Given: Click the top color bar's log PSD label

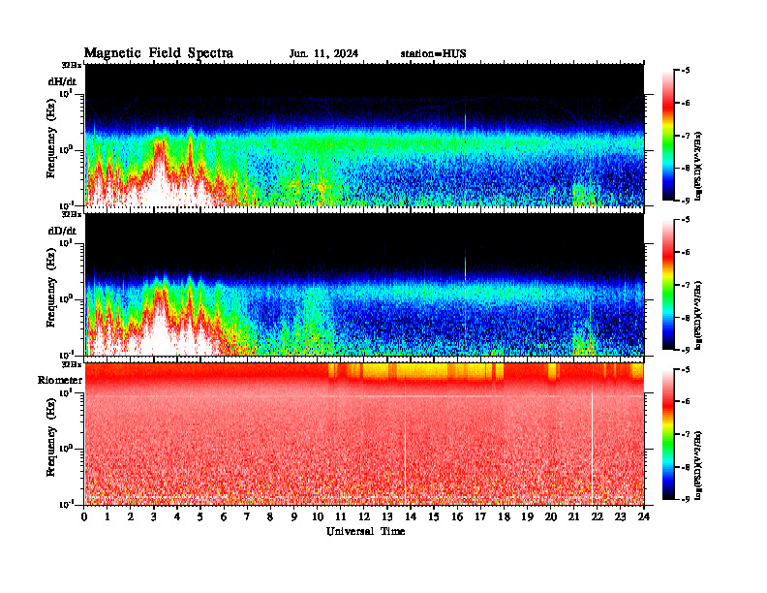Looking at the screenshot, I should pyautogui.click(x=699, y=166).
